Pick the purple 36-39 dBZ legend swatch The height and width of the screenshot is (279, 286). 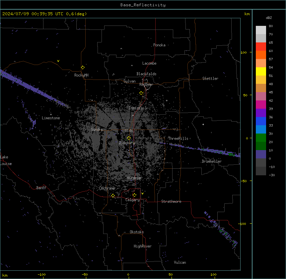click(x=261, y=113)
